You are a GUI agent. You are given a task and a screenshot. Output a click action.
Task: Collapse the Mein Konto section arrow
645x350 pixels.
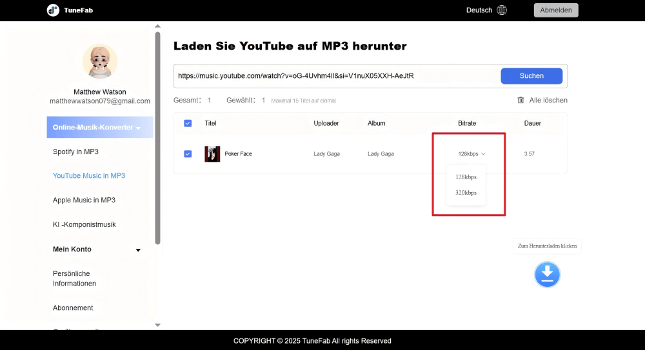pyautogui.click(x=138, y=249)
